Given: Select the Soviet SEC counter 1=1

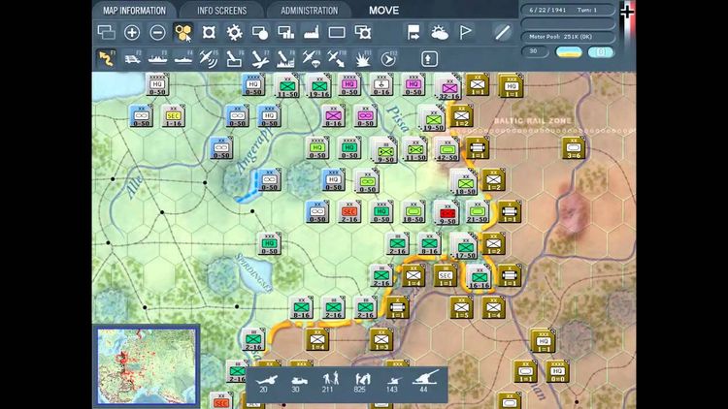Looking at the screenshot, I should (x=445, y=275).
